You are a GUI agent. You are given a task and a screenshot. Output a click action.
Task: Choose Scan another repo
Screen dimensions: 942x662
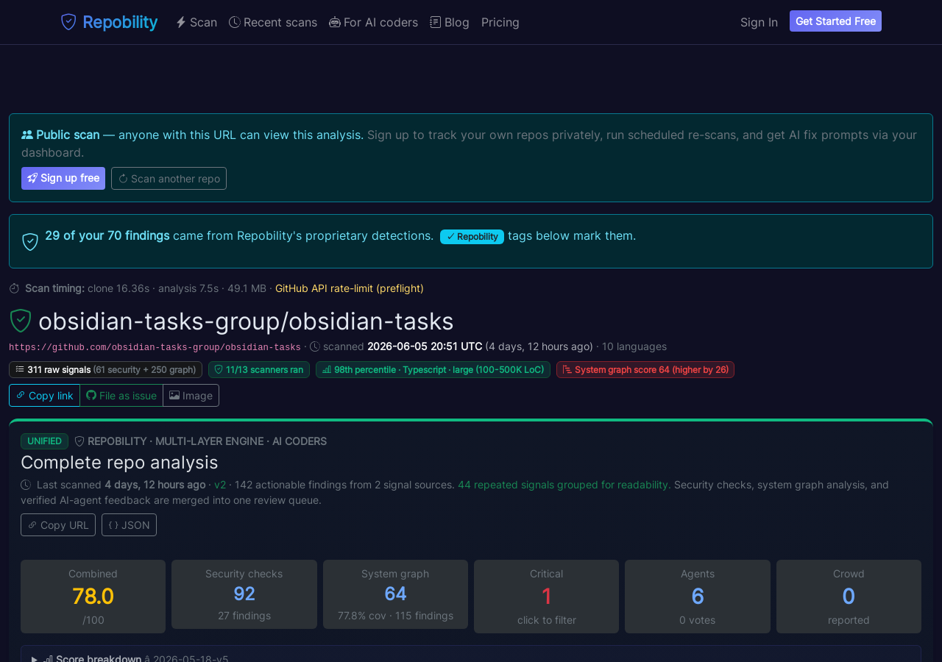169,178
